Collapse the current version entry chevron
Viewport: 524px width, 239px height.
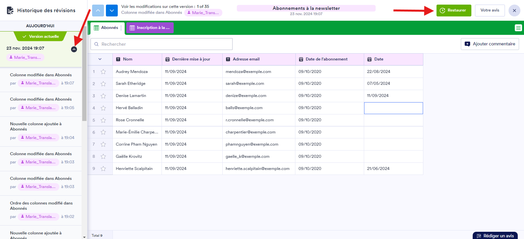[74, 49]
